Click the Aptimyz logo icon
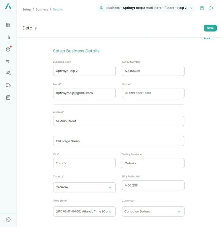Viewport: 221px width, 227px height. point(8,6)
